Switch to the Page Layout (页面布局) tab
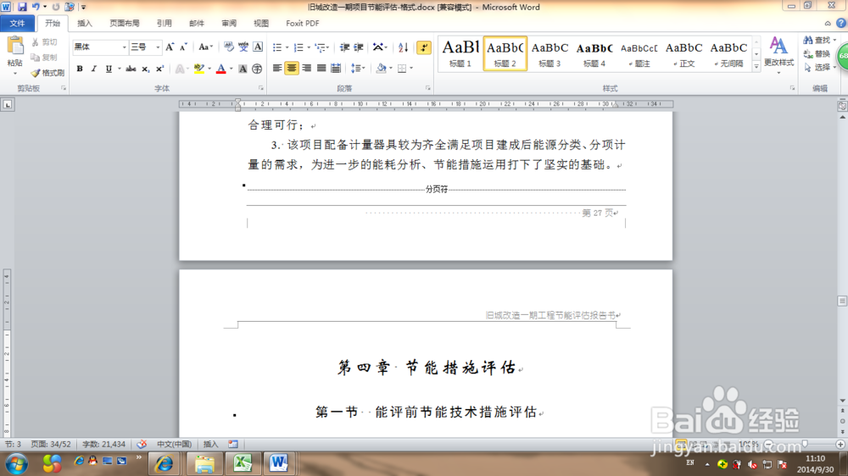This screenshot has width=848, height=476. point(125,23)
